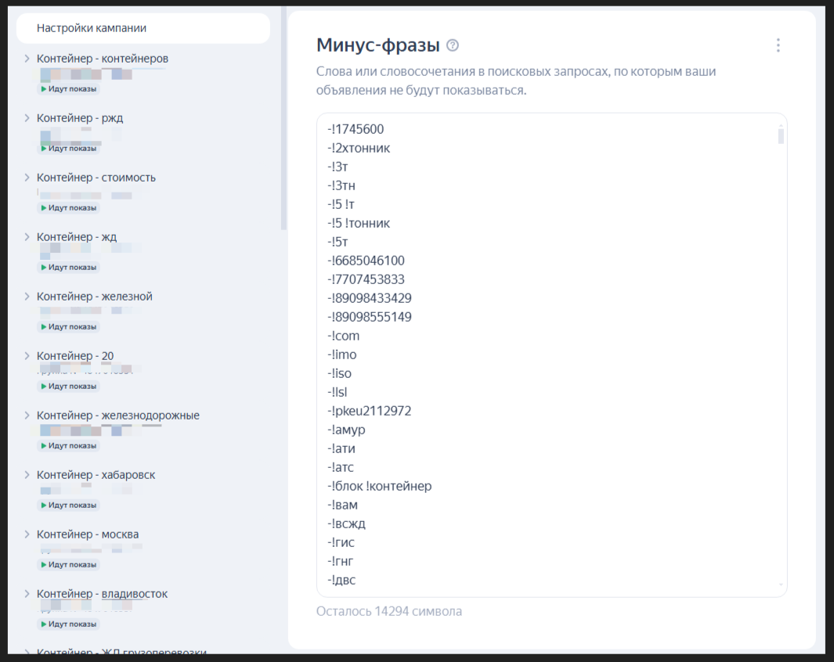
Task: Open the Контейнер - москва group
Action: click(x=88, y=534)
